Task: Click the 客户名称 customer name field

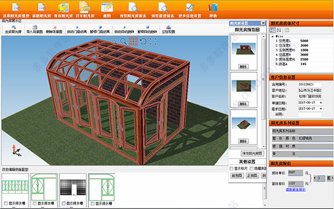Action: point(310,96)
